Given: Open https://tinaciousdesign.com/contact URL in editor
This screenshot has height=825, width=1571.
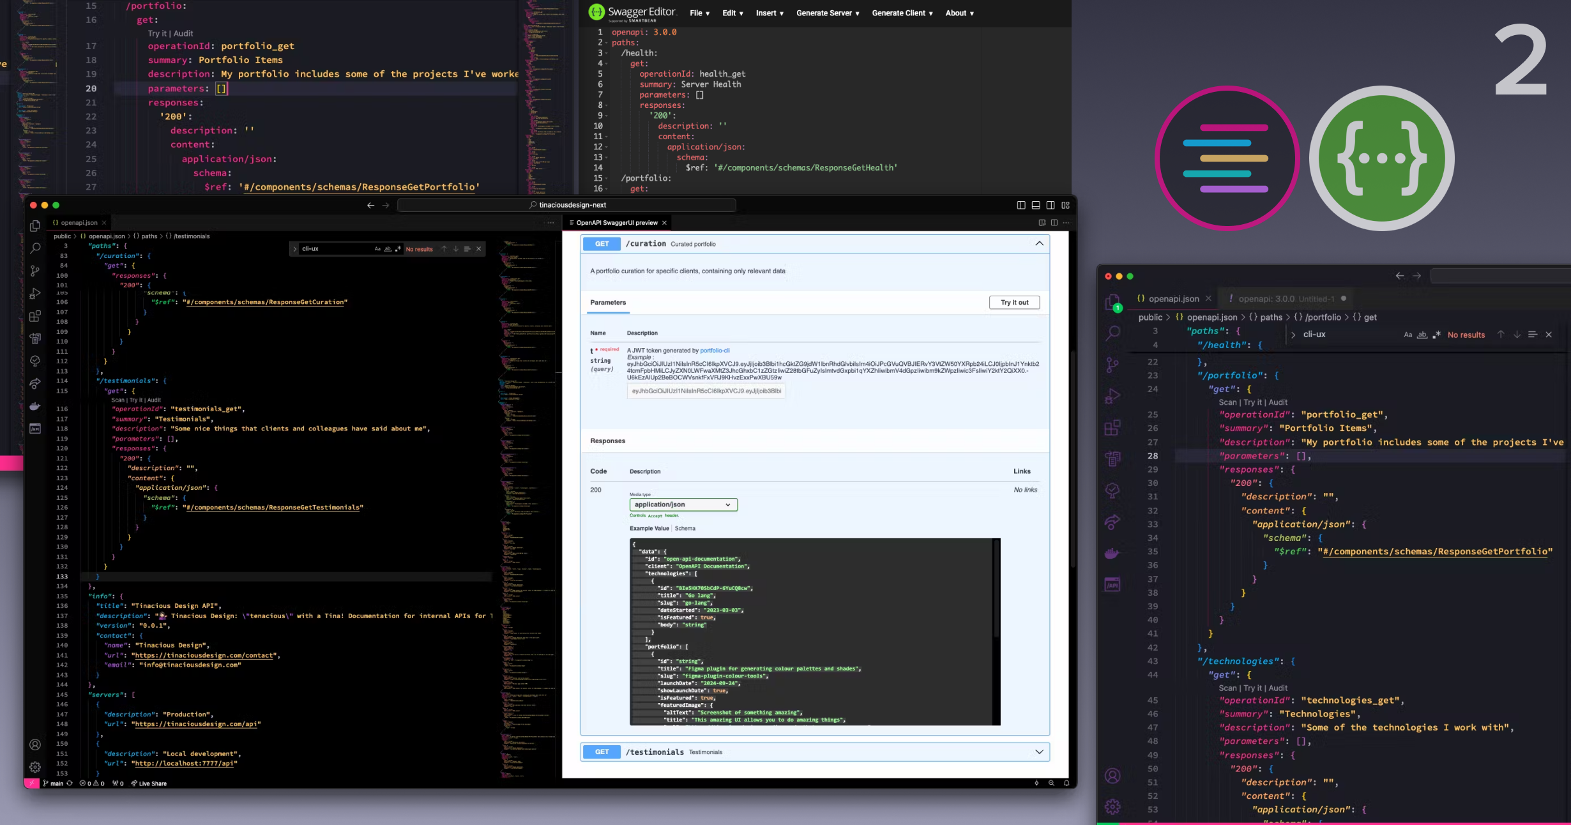Looking at the screenshot, I should (x=204, y=655).
